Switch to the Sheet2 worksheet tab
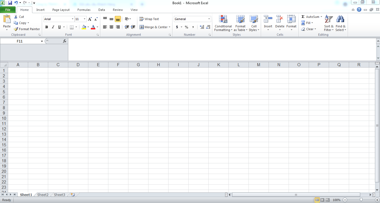This screenshot has width=380, height=203. [x=43, y=195]
